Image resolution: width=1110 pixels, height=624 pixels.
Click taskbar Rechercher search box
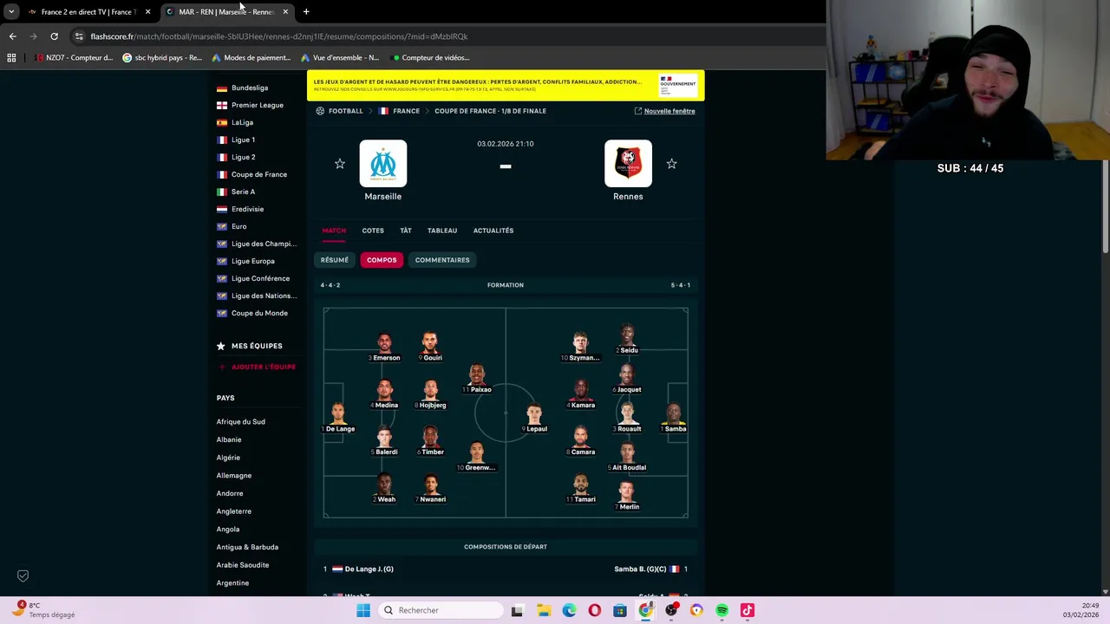point(439,610)
